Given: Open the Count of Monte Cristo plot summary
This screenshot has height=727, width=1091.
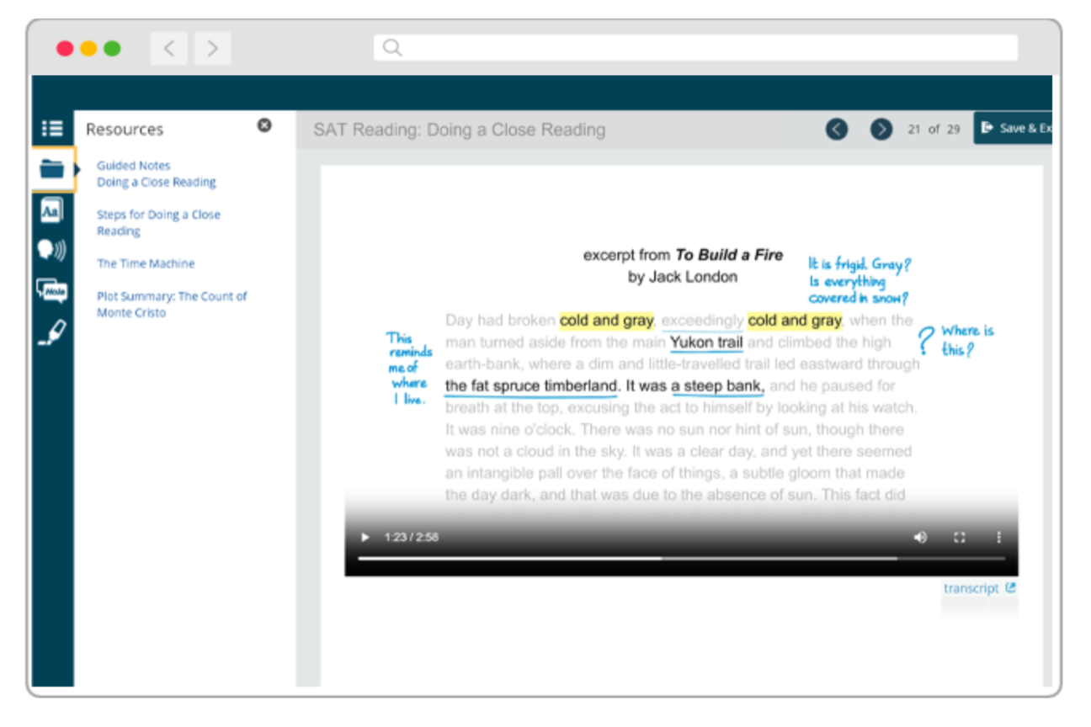Looking at the screenshot, I should [x=172, y=304].
